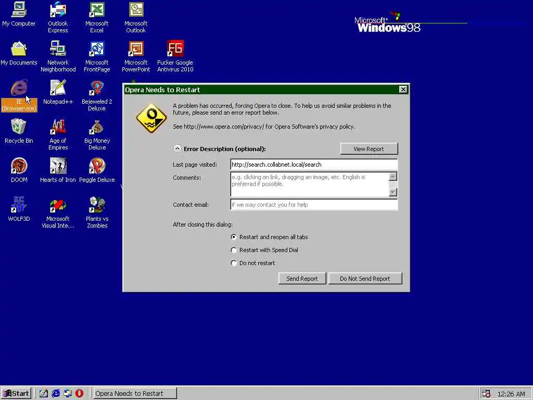This screenshot has height=400, width=533.
Task: Click into the Comments text box
Action: click(309, 184)
